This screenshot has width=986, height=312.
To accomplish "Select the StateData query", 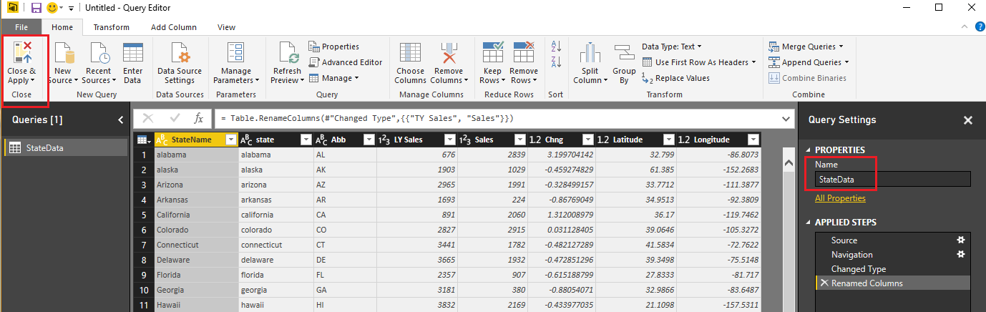I will [64, 148].
